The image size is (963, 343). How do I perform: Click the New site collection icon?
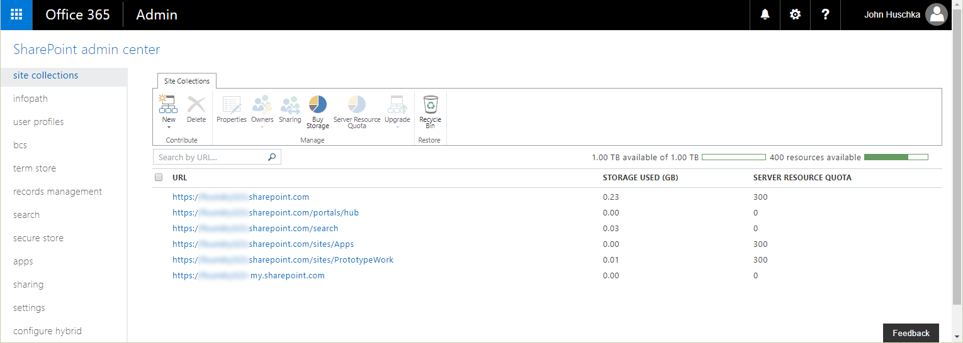(168, 104)
